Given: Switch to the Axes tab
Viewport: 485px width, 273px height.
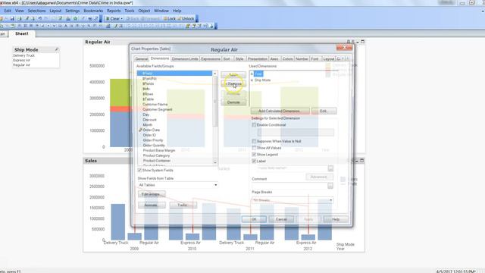Looking at the screenshot, I should [274, 59].
